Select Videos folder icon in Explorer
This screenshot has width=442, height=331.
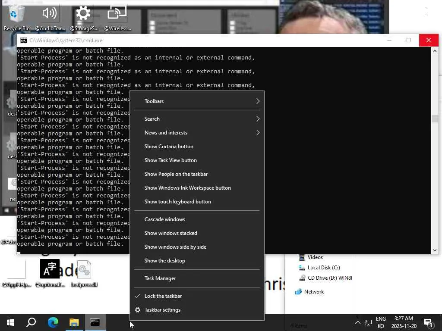tap(302, 257)
